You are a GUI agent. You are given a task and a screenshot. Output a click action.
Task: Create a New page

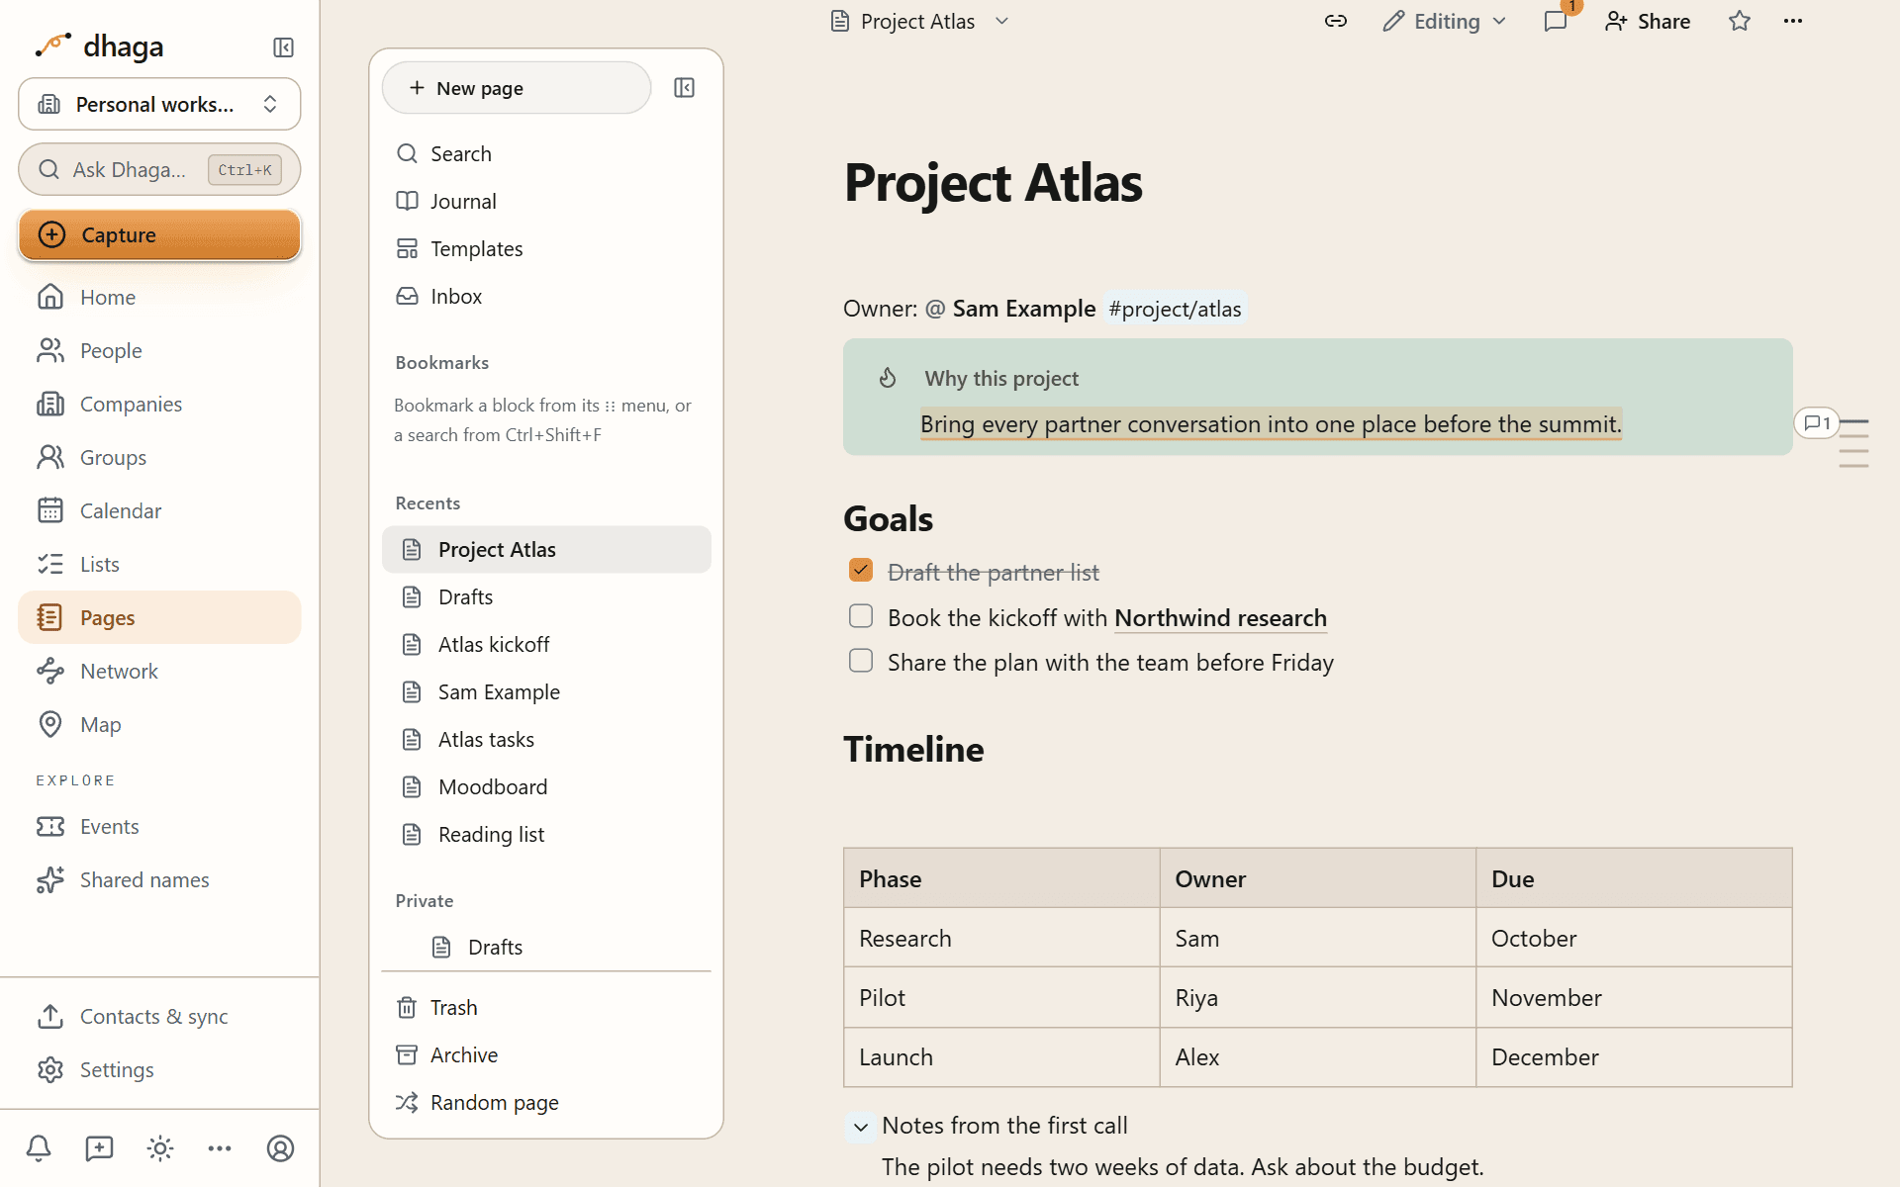pos(517,88)
